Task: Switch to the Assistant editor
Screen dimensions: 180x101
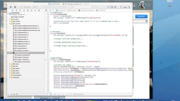Action: tap(112, 7)
